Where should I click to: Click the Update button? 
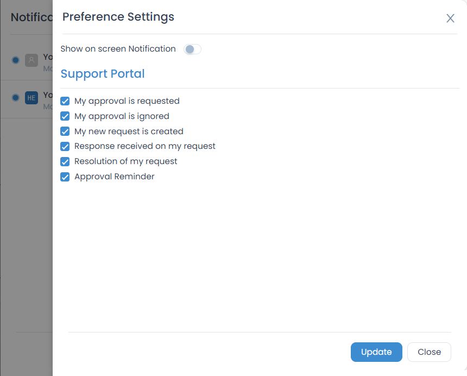click(376, 352)
